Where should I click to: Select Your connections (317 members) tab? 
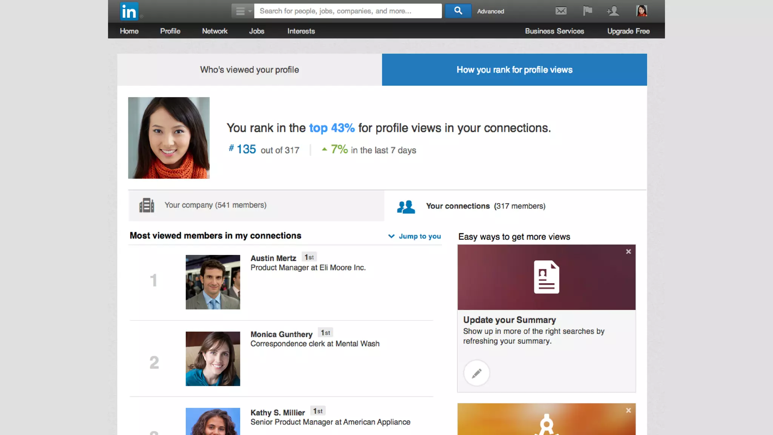click(485, 206)
